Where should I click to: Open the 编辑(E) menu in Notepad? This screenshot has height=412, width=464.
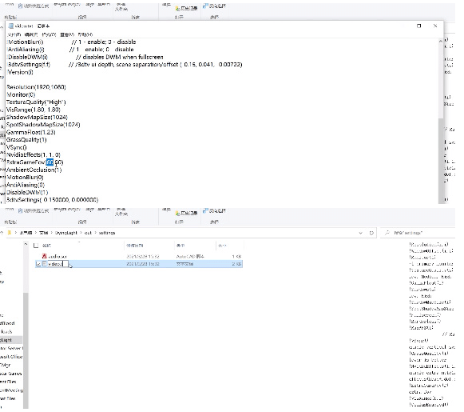[31, 34]
